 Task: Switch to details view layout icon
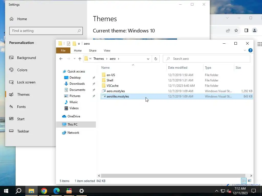[244, 181]
